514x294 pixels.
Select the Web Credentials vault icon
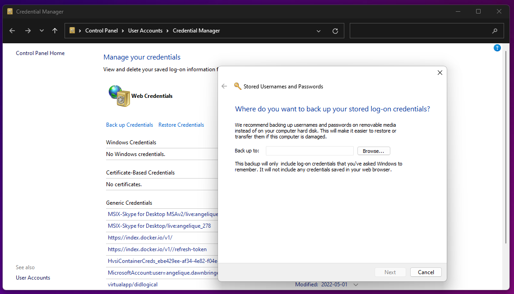[x=119, y=96]
